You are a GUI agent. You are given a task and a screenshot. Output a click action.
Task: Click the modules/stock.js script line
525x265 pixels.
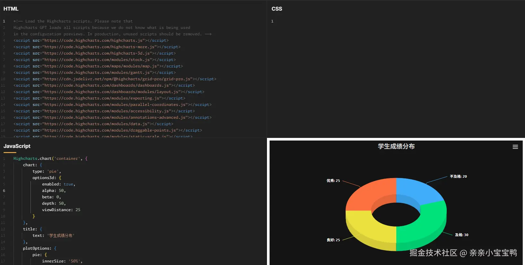click(x=94, y=60)
